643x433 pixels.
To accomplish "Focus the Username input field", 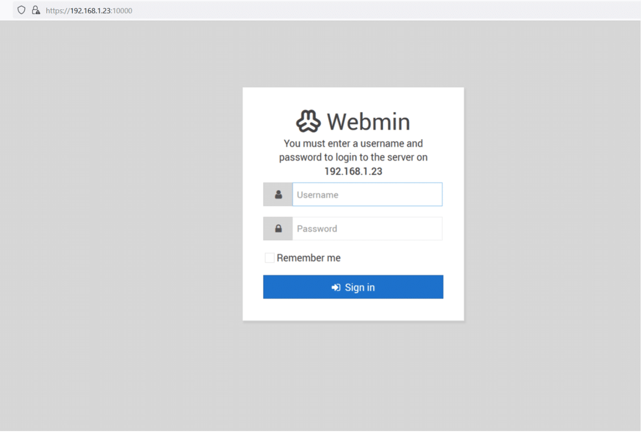I will coord(367,195).
